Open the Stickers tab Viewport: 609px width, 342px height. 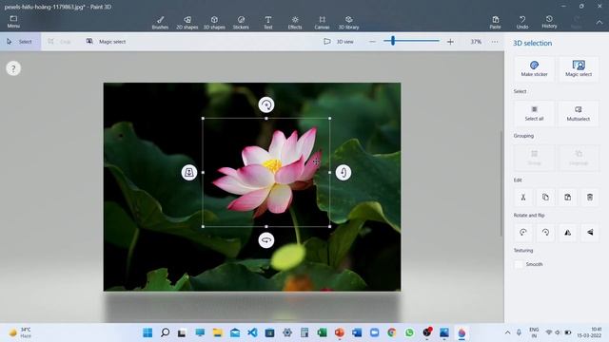pyautogui.click(x=241, y=23)
